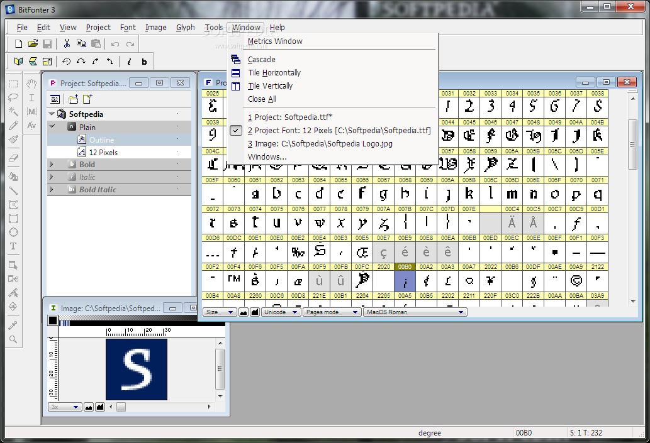Click new folder icon in Project panel
Screen dimensions: 650x443
[x=74, y=99]
